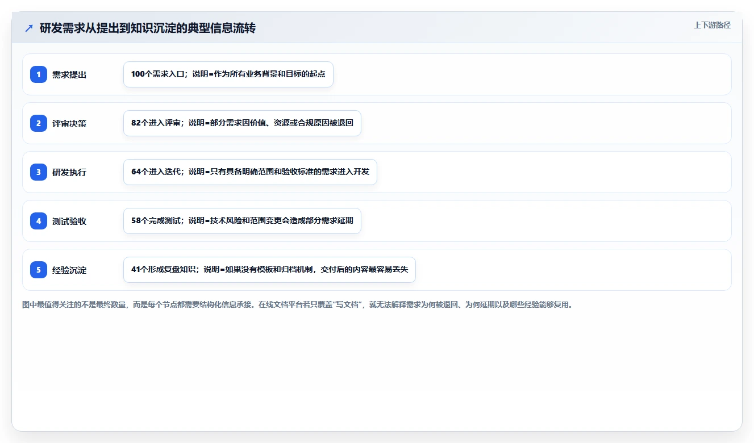Click the 100个需求入口 description box
This screenshot has height=443, width=754.
[x=228, y=74]
